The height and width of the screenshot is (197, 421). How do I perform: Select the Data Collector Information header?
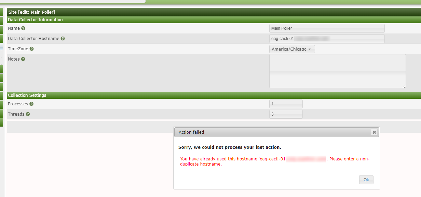click(x=35, y=19)
